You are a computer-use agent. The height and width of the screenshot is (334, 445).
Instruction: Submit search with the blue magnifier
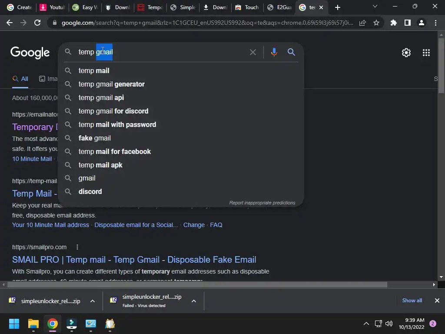coord(291,52)
